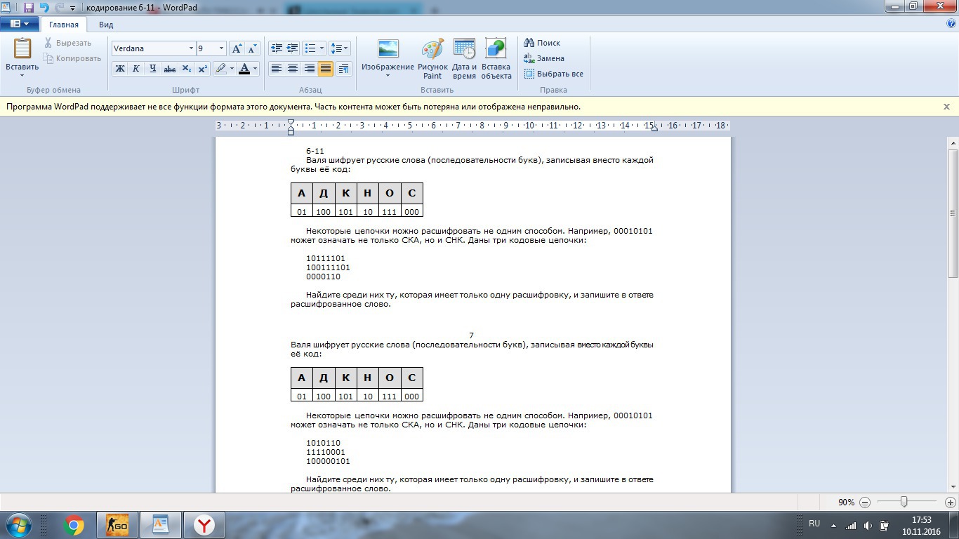Open the WordPad file menu button

click(20, 24)
